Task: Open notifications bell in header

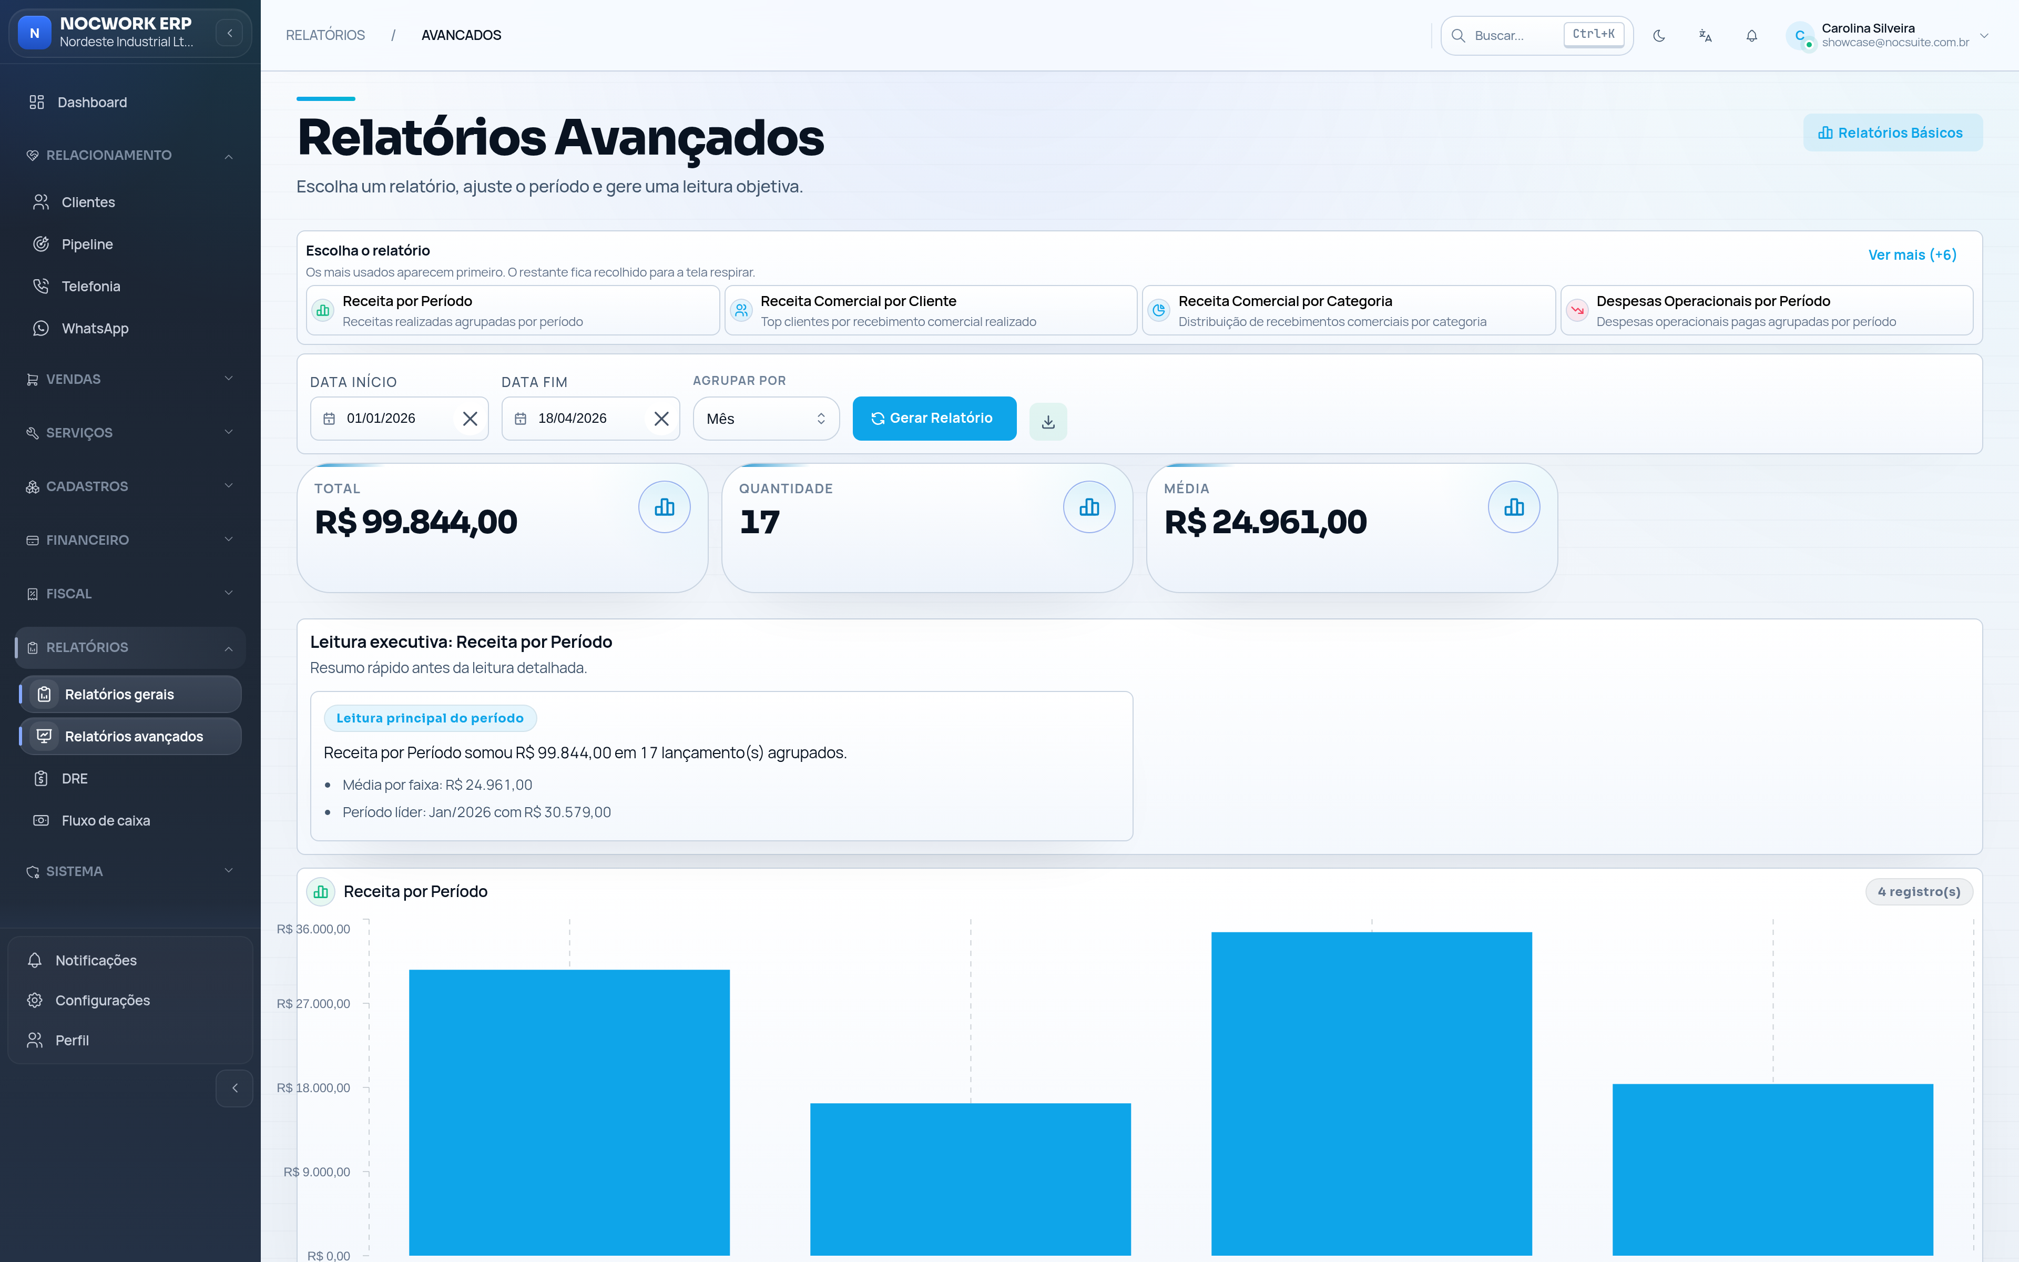Action: point(1751,36)
